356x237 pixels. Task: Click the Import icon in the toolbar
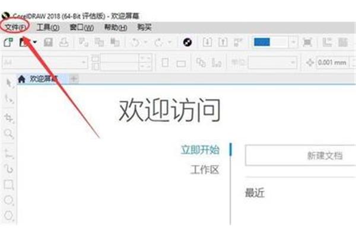[207, 42]
